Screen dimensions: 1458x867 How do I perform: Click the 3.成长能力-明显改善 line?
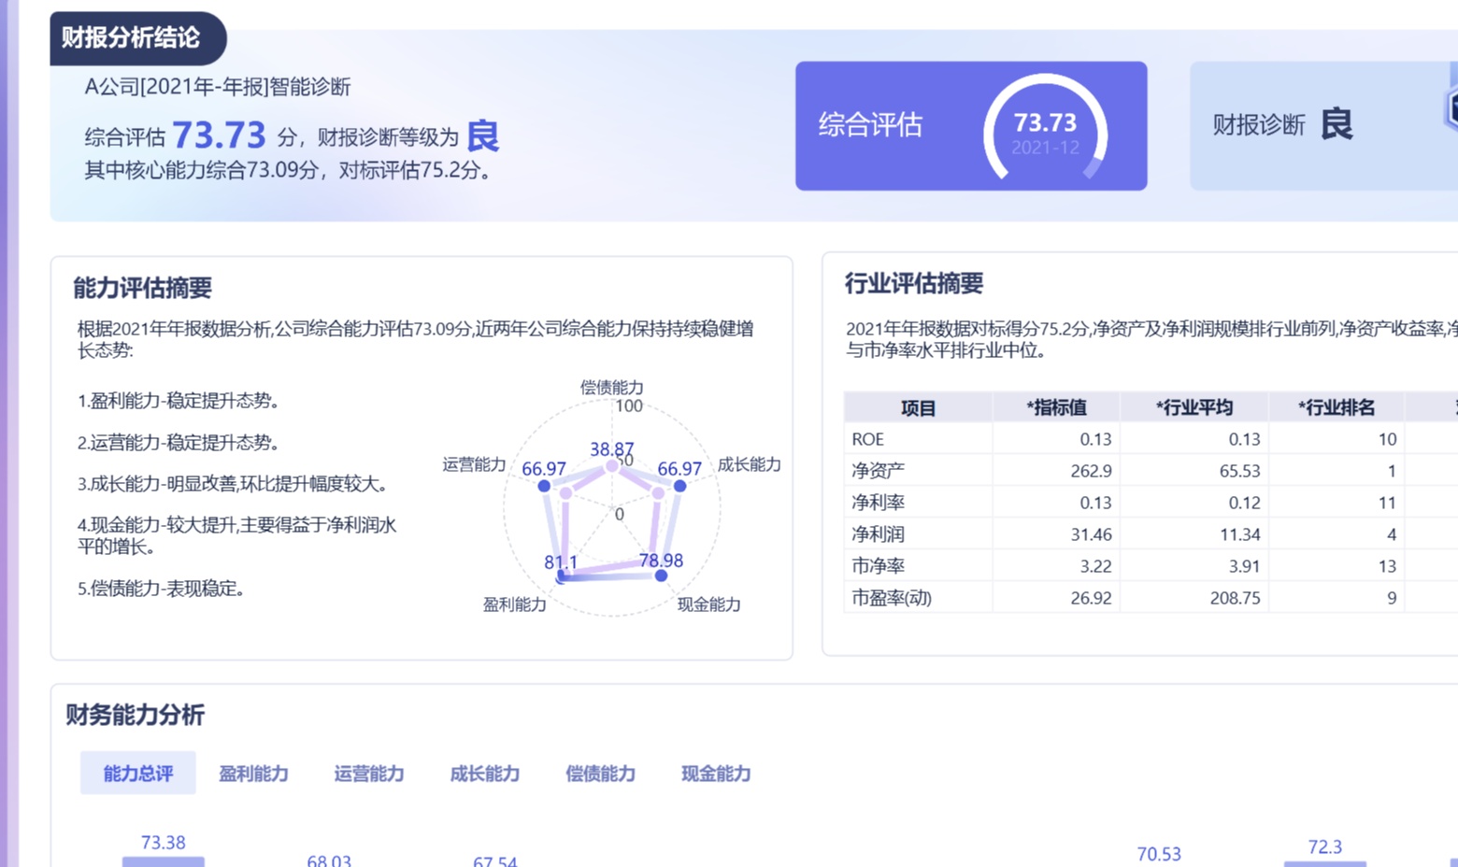pyautogui.click(x=233, y=484)
